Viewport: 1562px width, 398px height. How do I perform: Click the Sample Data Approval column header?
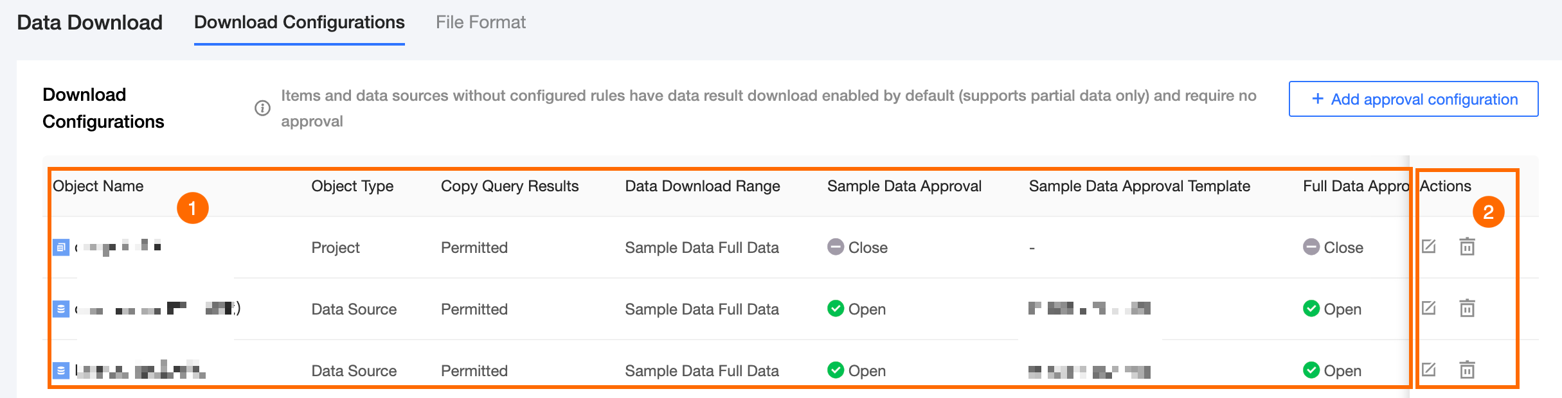click(x=904, y=186)
